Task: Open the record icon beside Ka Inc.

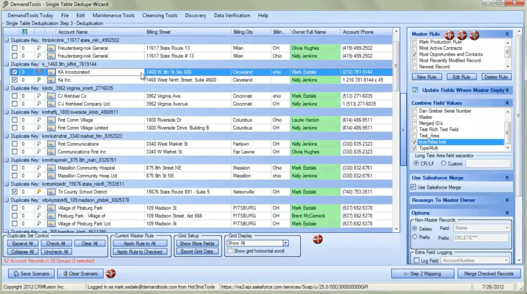Action: click(x=51, y=80)
